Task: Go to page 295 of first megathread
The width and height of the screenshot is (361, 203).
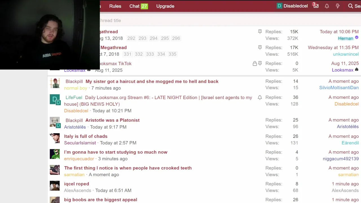Action: tap(165, 38)
